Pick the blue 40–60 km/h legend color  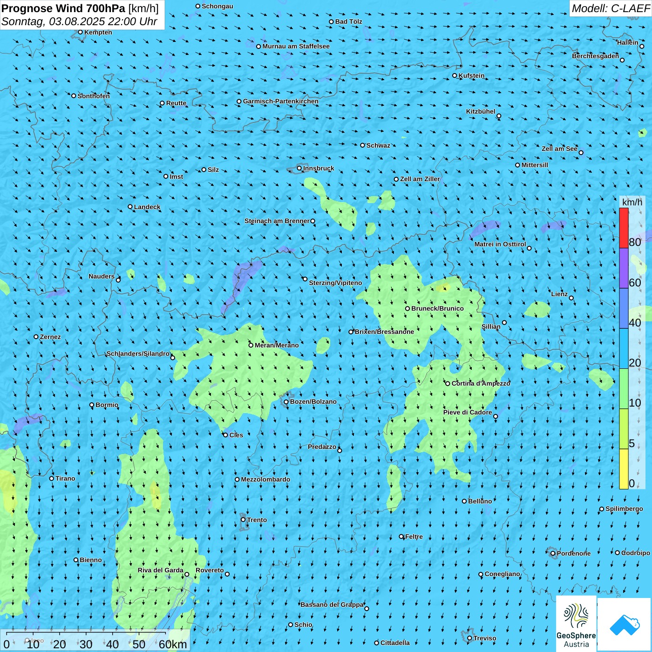(x=624, y=309)
